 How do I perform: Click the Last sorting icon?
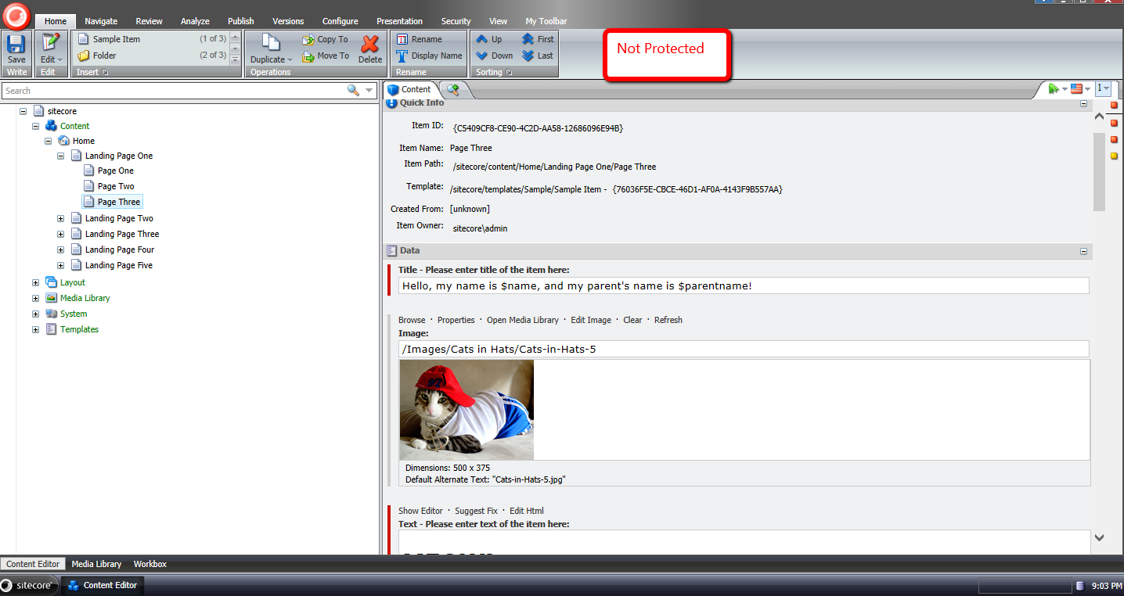point(528,56)
